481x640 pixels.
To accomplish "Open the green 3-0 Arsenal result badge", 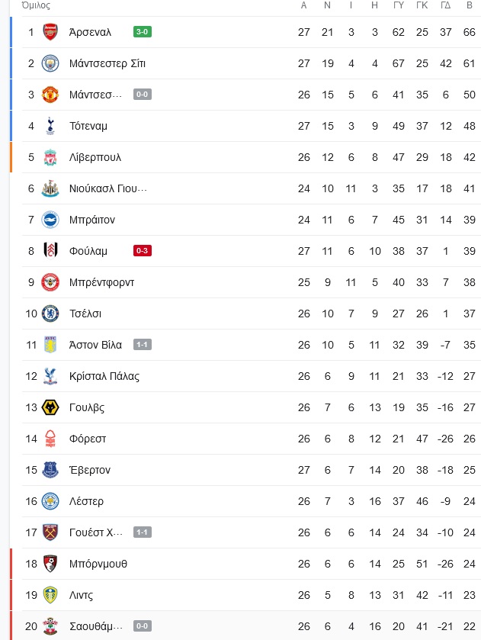I will (143, 32).
